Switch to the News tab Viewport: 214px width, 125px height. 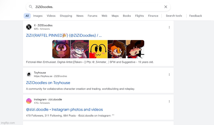pos(80,16)
